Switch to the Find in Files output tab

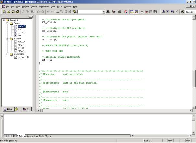pos(44,136)
